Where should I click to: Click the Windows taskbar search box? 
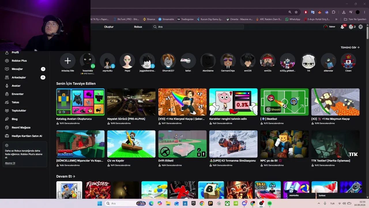pos(125,203)
